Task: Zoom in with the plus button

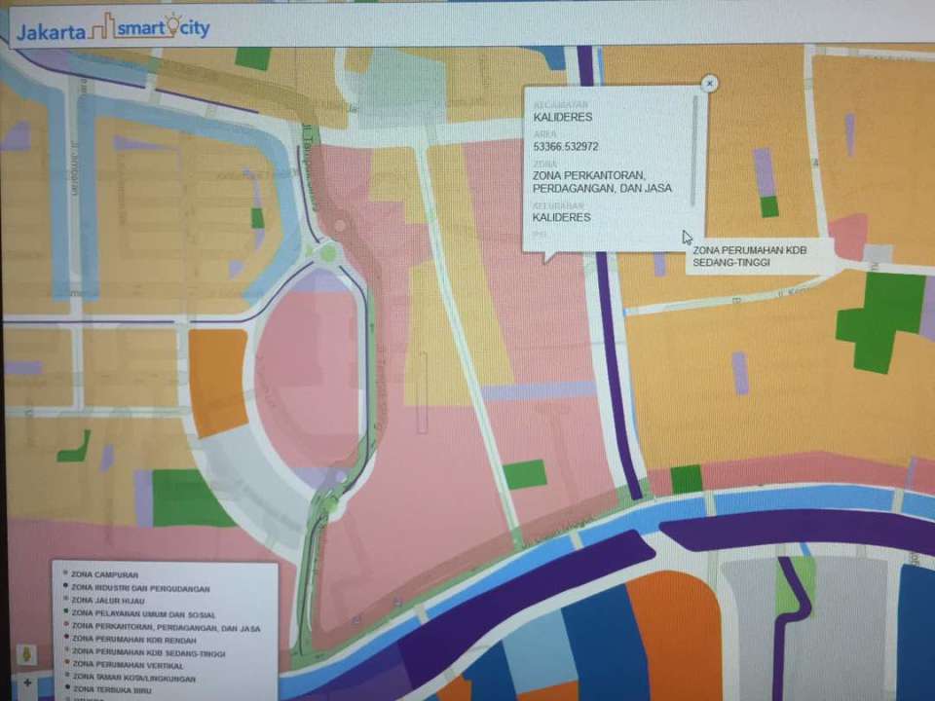Action: (x=26, y=683)
